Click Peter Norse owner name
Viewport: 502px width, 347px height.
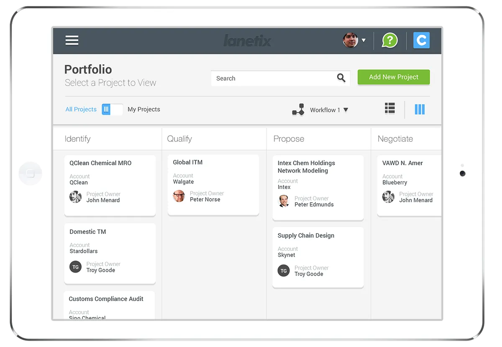click(205, 199)
